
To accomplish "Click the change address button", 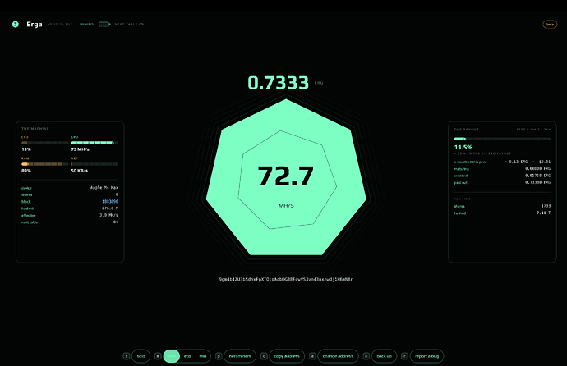I will pos(338,356).
